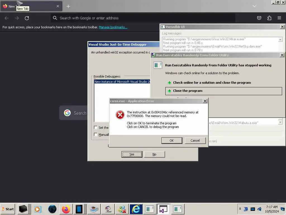Toggle the Manually choose checkbox

pyautogui.click(x=96, y=135)
